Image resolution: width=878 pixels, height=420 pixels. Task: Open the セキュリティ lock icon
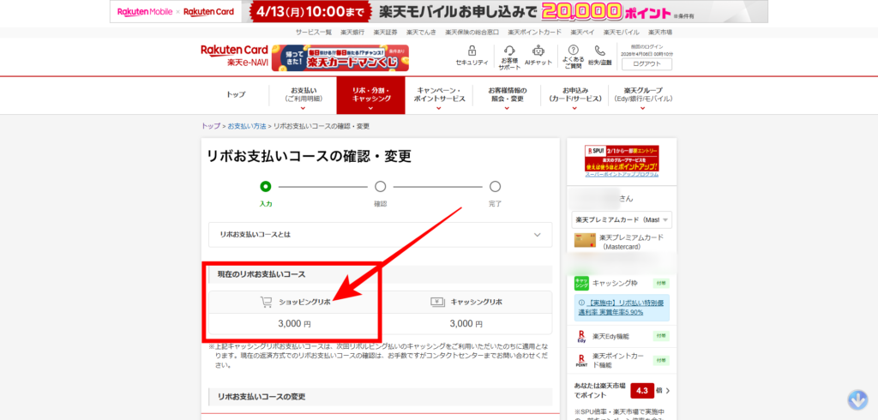coord(472,51)
